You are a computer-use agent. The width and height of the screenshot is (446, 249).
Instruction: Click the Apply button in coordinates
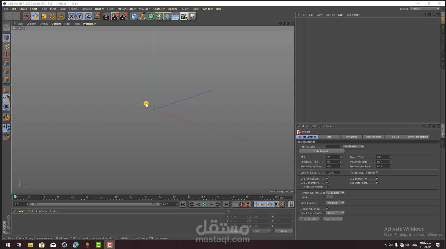click(x=284, y=231)
